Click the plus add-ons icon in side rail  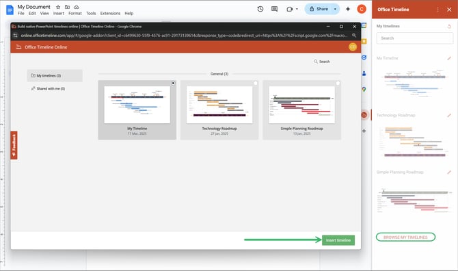(364, 131)
